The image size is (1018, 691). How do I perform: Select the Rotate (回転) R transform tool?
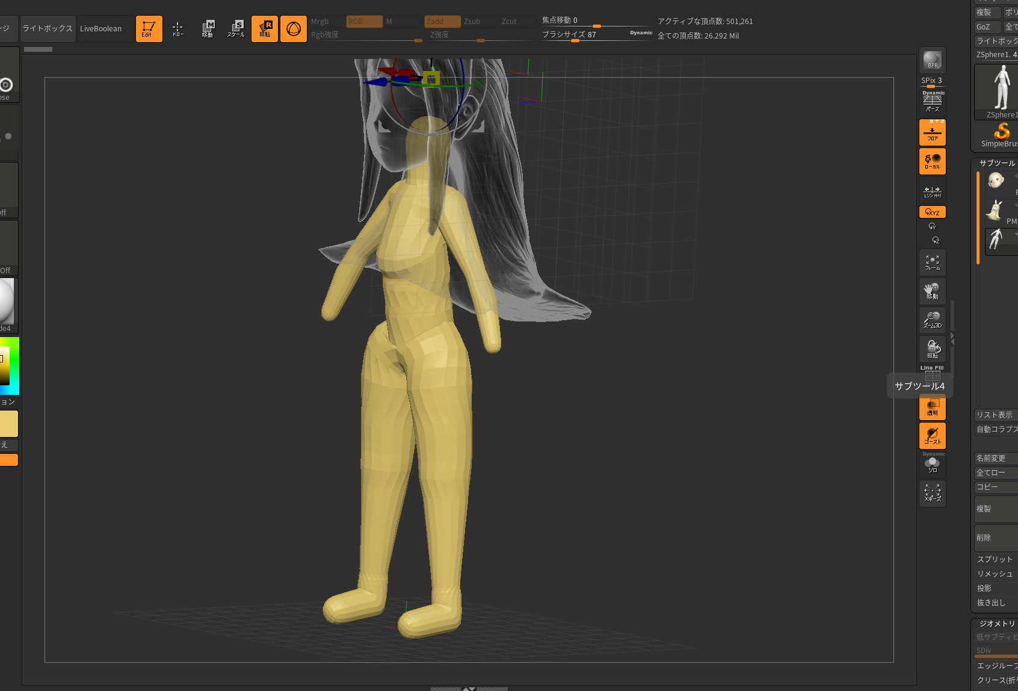pos(265,29)
